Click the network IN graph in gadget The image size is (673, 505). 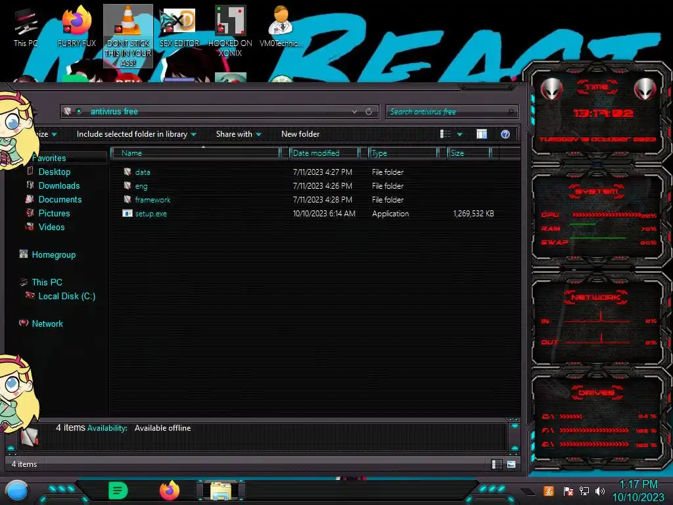(x=597, y=318)
